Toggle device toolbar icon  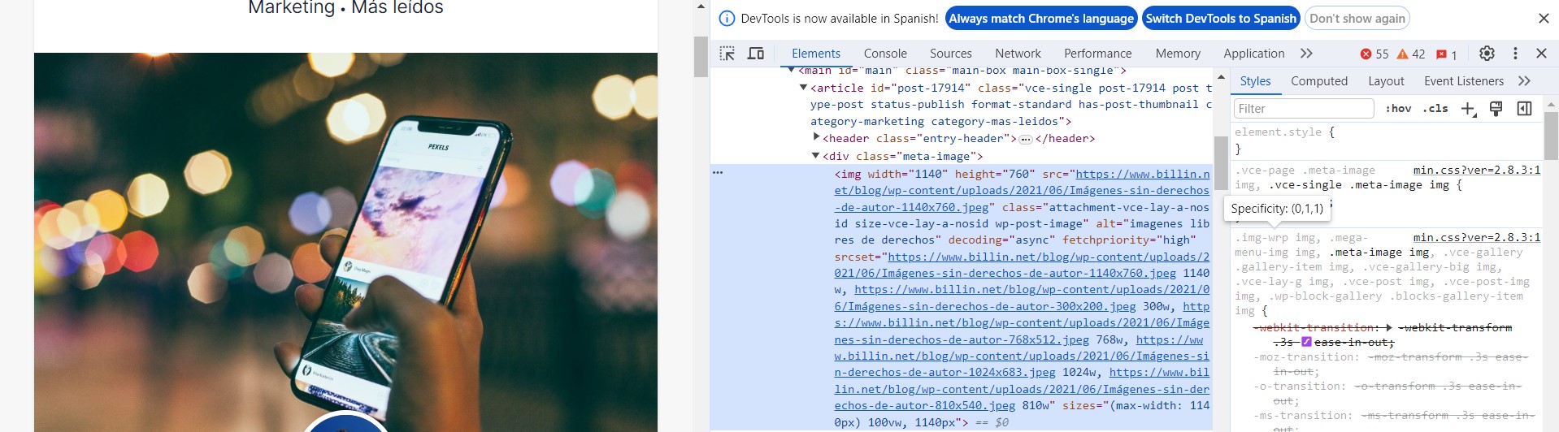coord(756,54)
